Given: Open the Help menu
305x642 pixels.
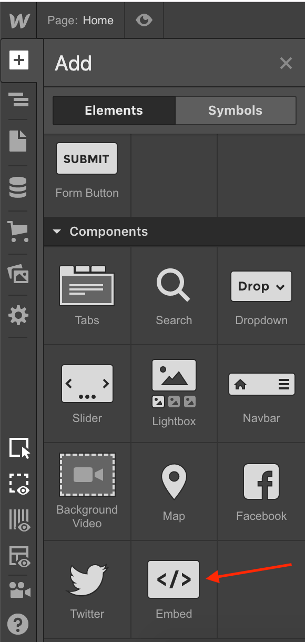Looking at the screenshot, I should 18,624.
